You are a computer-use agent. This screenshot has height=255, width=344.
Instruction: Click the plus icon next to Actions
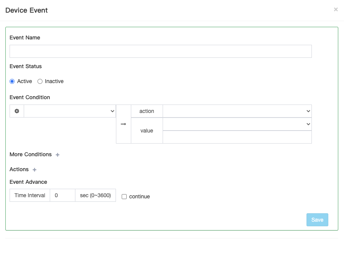coord(34,170)
